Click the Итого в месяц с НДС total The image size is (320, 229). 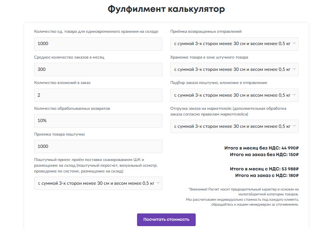264,168
